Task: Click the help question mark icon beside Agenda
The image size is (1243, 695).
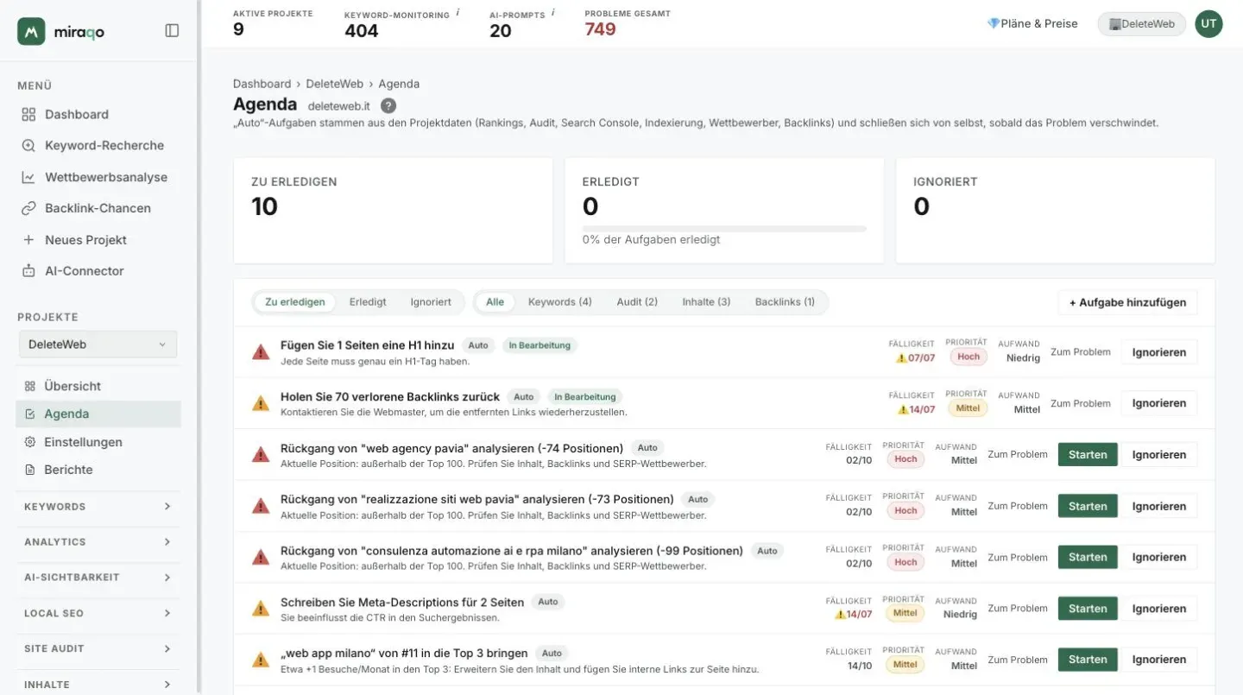Action: 388,105
